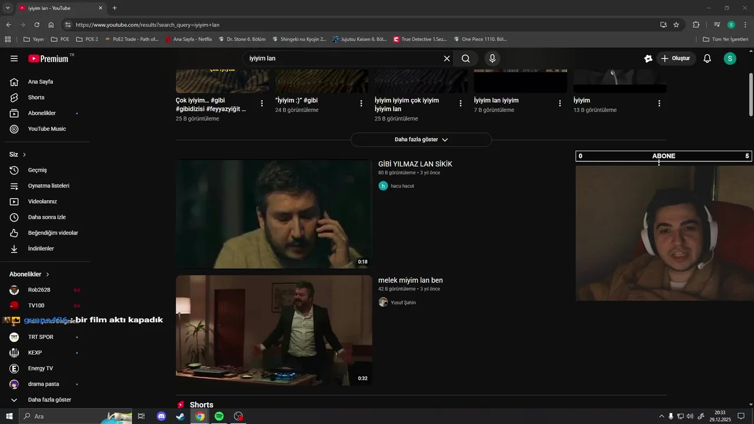Click the browser address bar URL

(147, 25)
